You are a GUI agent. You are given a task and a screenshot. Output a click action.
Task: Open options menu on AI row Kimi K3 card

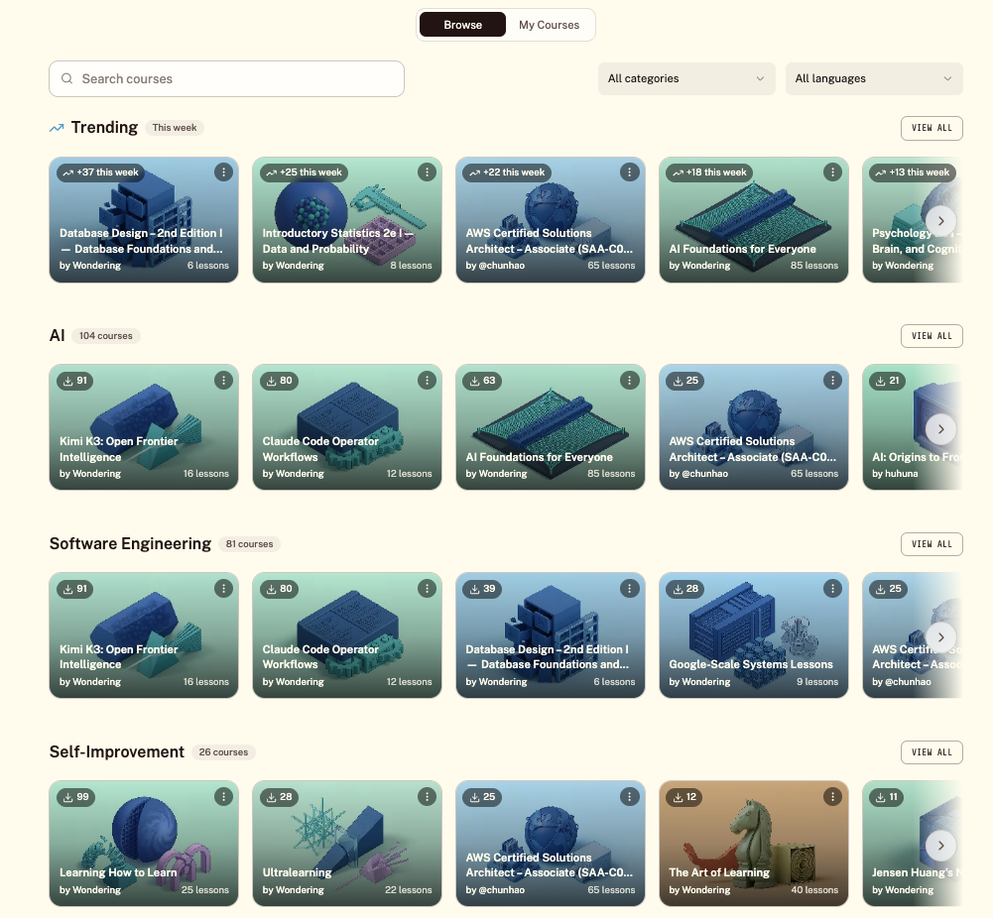[223, 381]
